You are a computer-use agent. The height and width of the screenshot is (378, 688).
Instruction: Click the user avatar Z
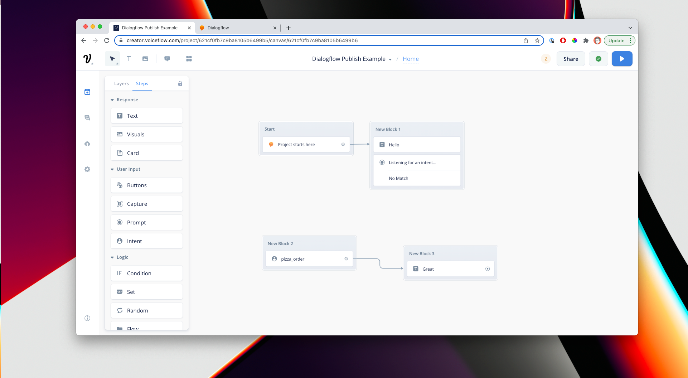point(546,59)
